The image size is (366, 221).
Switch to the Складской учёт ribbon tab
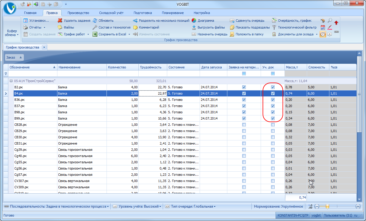point(112,13)
